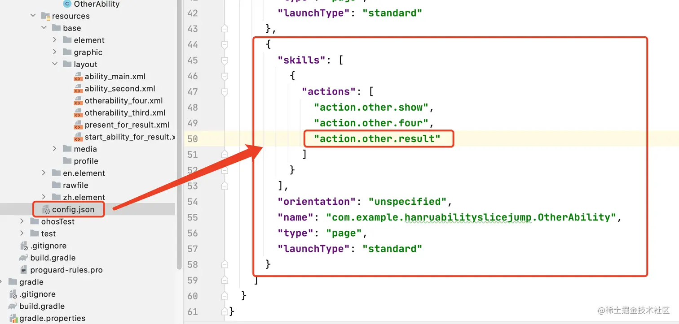
Task: Click the "standard" value on line 57
Action: tap(392, 249)
